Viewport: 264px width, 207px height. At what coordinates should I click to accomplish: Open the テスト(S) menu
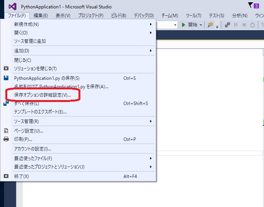pos(216,16)
